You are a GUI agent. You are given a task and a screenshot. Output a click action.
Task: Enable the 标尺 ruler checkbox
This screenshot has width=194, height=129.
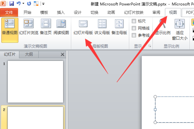tap(134, 21)
